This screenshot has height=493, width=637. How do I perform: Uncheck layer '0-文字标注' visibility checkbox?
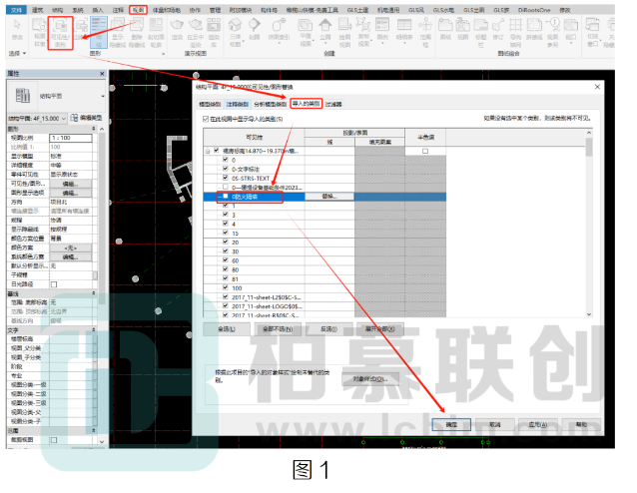coord(226,169)
